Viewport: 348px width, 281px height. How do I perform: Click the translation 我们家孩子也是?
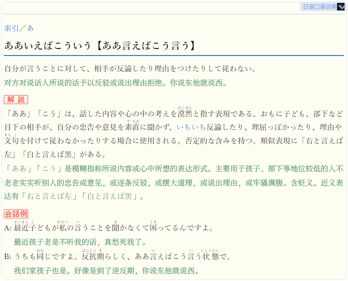click(x=107, y=271)
